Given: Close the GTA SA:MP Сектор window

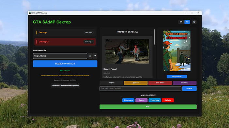Looking at the screenshot, I should pyautogui.click(x=198, y=13).
